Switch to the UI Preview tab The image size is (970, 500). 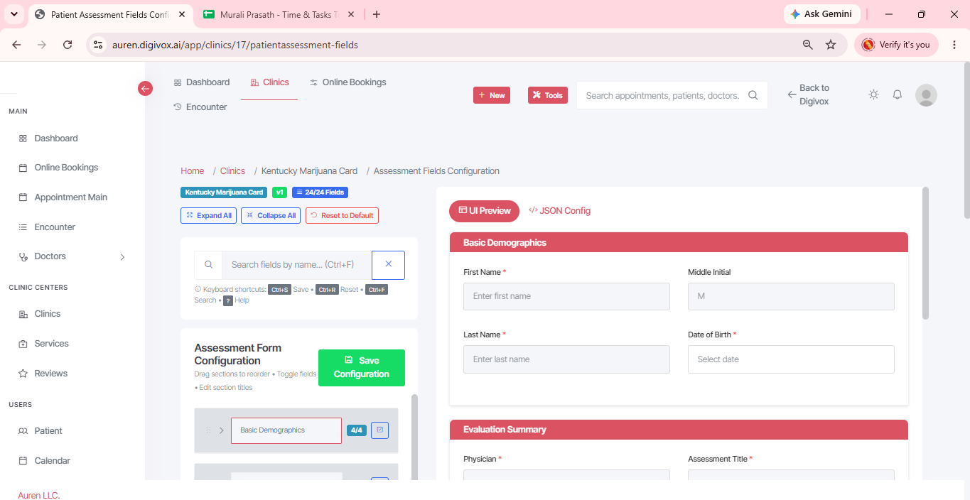pyautogui.click(x=485, y=211)
